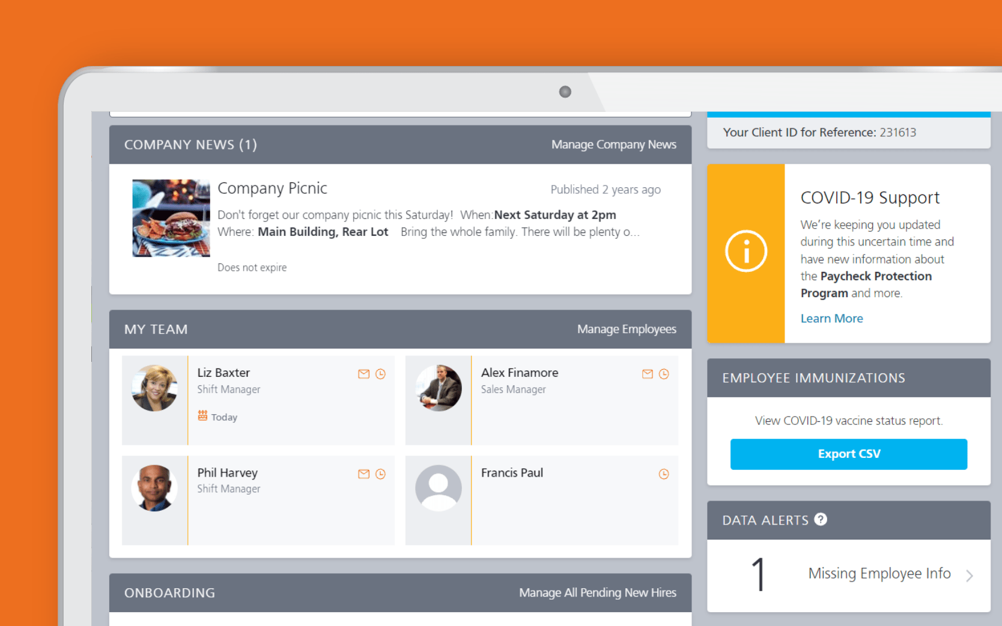Click the name Phil Harvey
1002x626 pixels.
pos(227,473)
